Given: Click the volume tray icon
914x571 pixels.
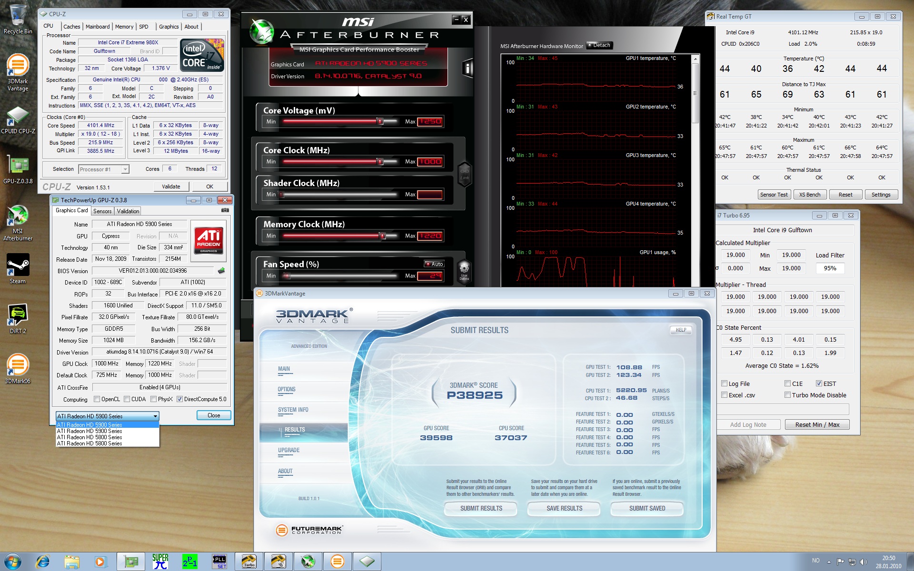Looking at the screenshot, I should tap(864, 561).
